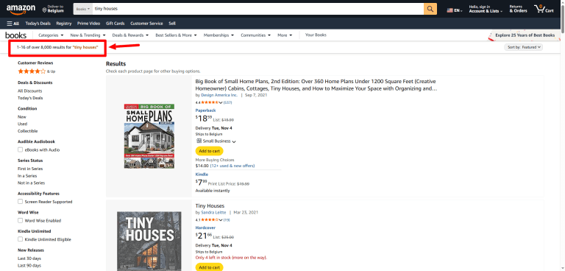Filter Not in a Series
The width and height of the screenshot is (565, 271).
point(32,183)
